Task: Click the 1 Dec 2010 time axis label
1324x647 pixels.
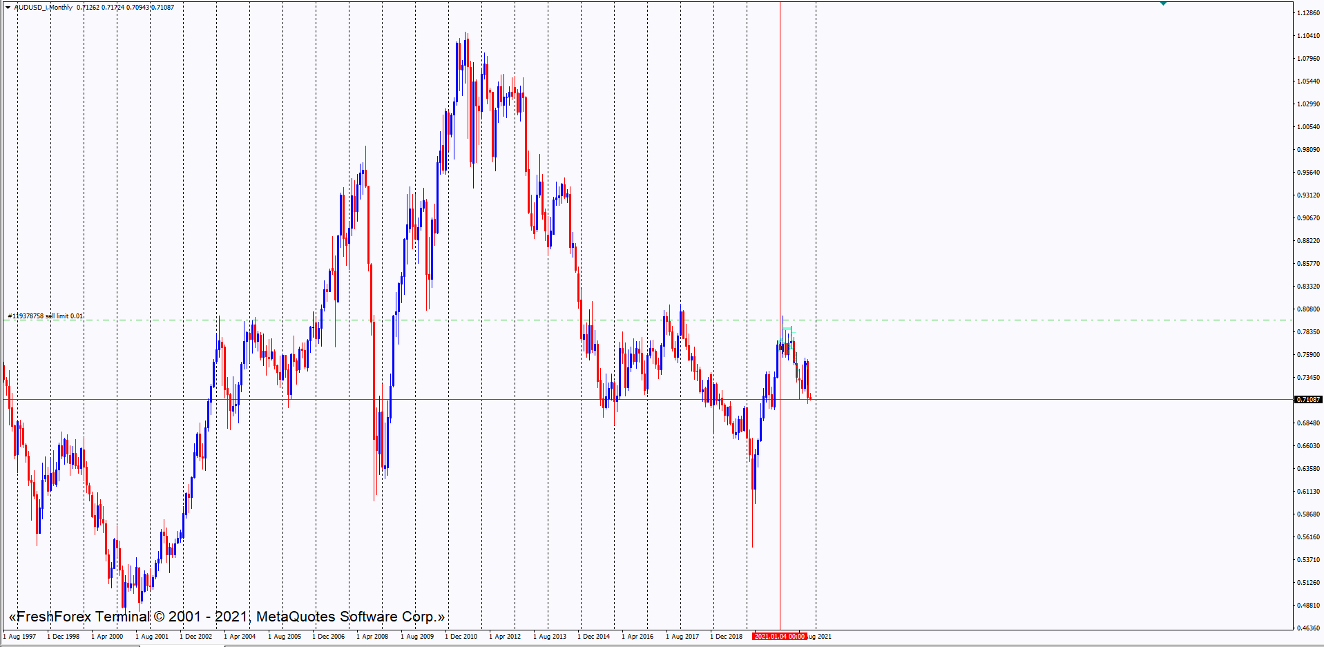Action: point(461,637)
